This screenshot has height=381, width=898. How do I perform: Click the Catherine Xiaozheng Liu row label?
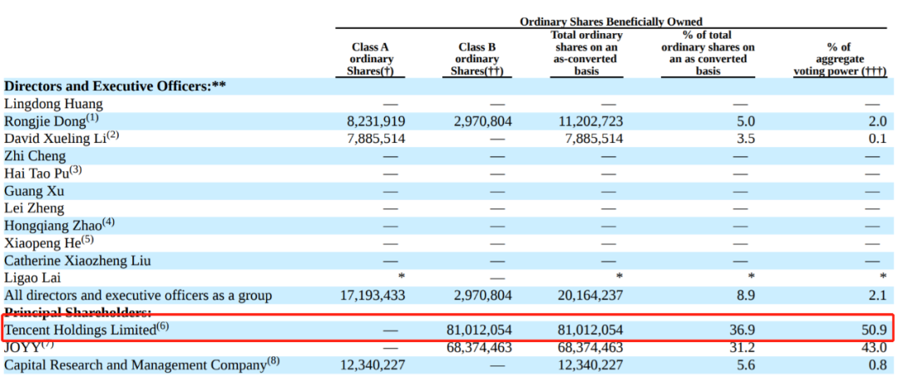click(78, 261)
